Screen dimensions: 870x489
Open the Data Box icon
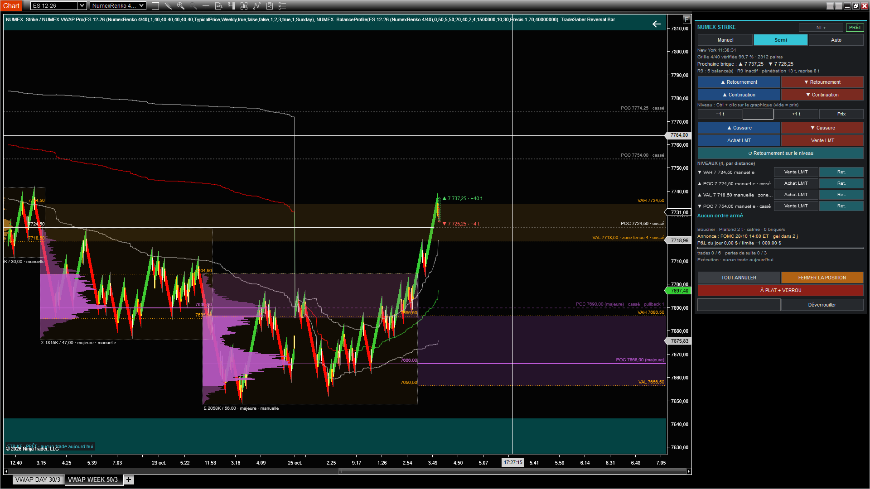pyautogui.click(x=218, y=6)
